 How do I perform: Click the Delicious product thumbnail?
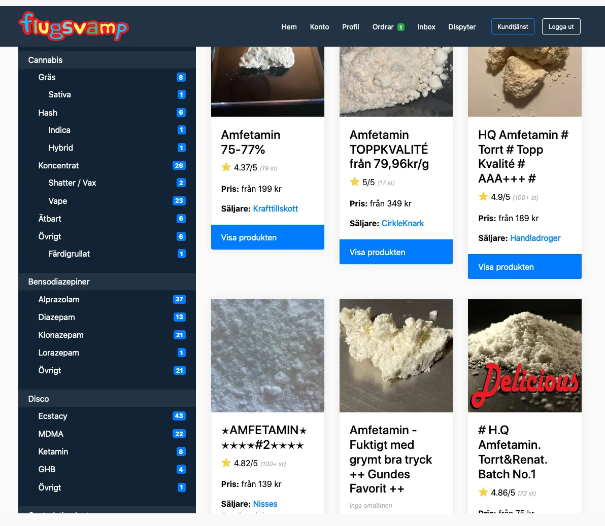(524, 356)
